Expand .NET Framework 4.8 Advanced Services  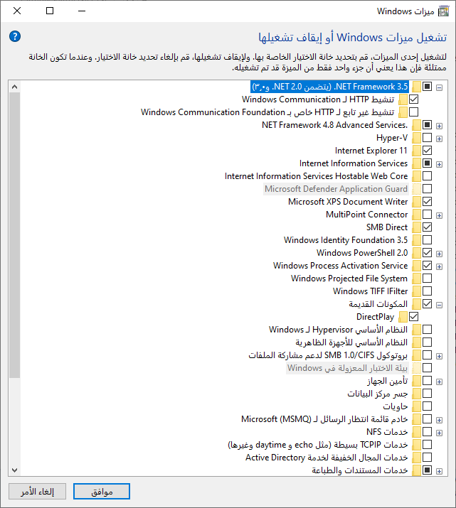439,126
